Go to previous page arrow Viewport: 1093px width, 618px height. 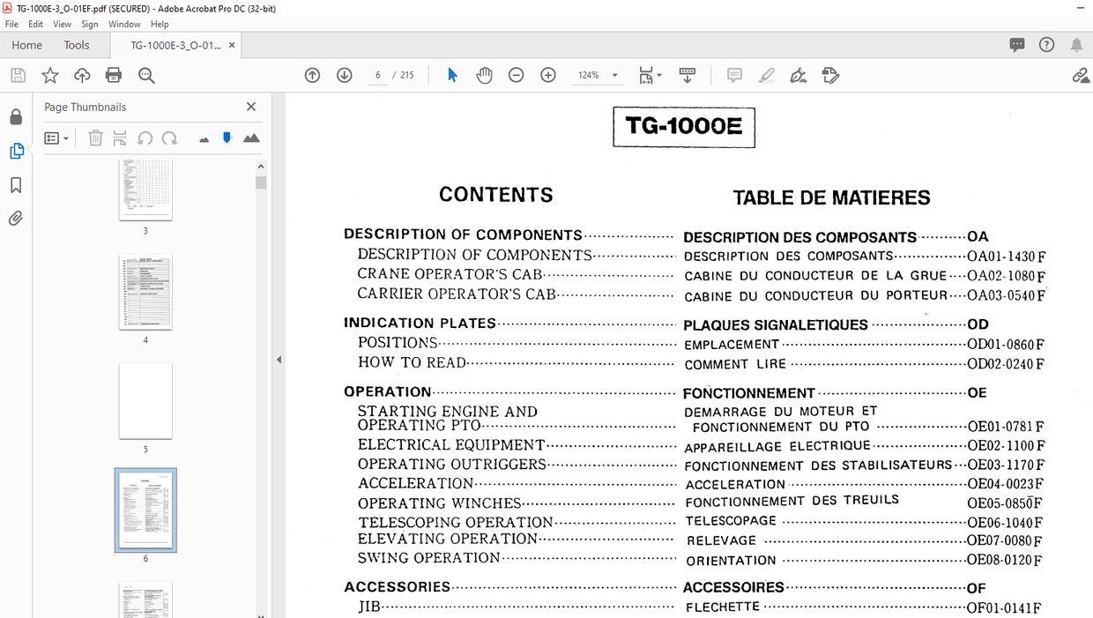pyautogui.click(x=312, y=76)
